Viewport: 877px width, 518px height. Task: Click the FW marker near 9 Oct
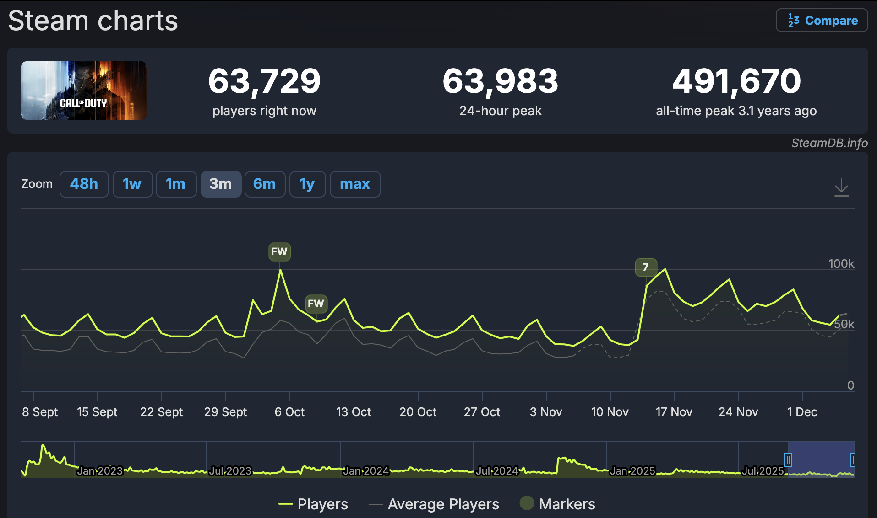coord(316,304)
